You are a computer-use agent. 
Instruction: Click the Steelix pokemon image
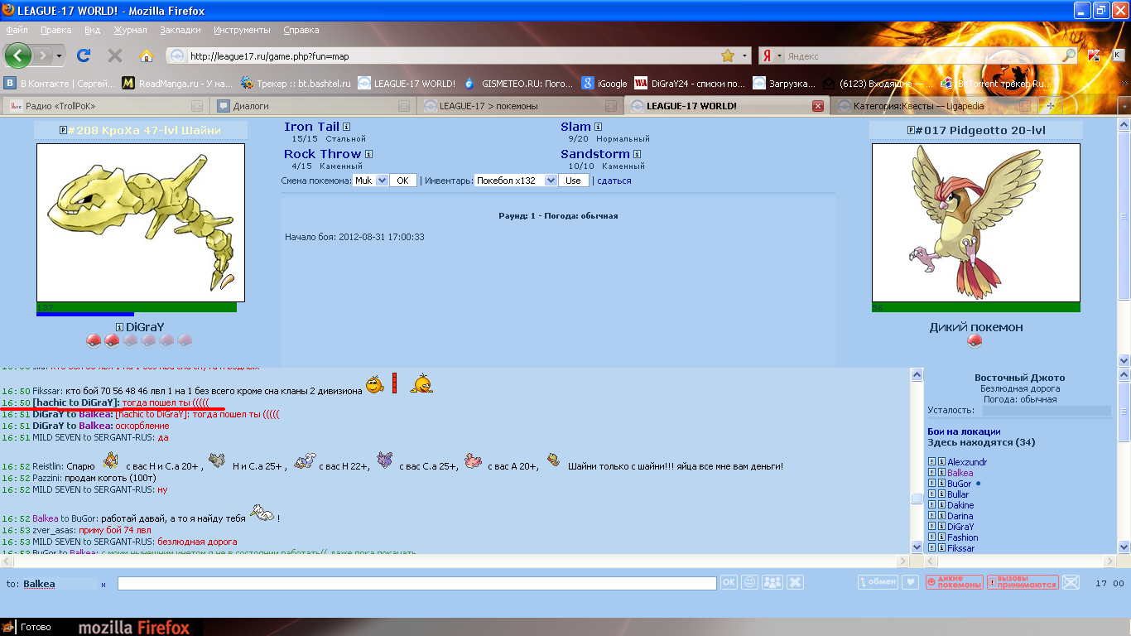141,223
